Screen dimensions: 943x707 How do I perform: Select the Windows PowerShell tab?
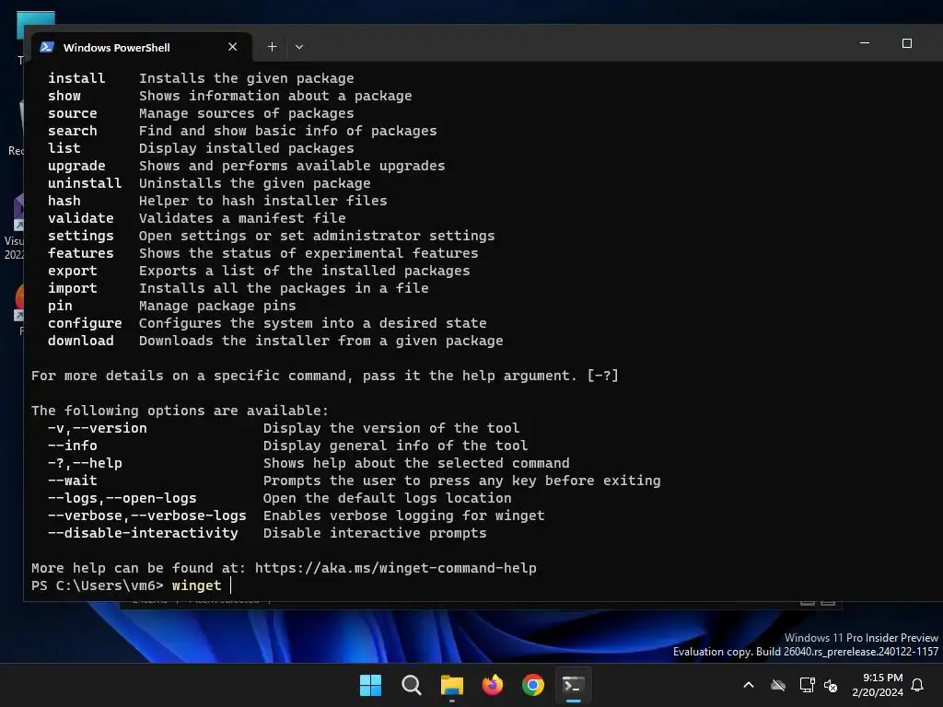pos(142,47)
